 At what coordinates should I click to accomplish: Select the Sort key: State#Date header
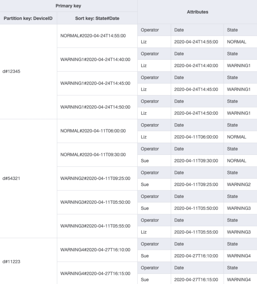(97, 18)
